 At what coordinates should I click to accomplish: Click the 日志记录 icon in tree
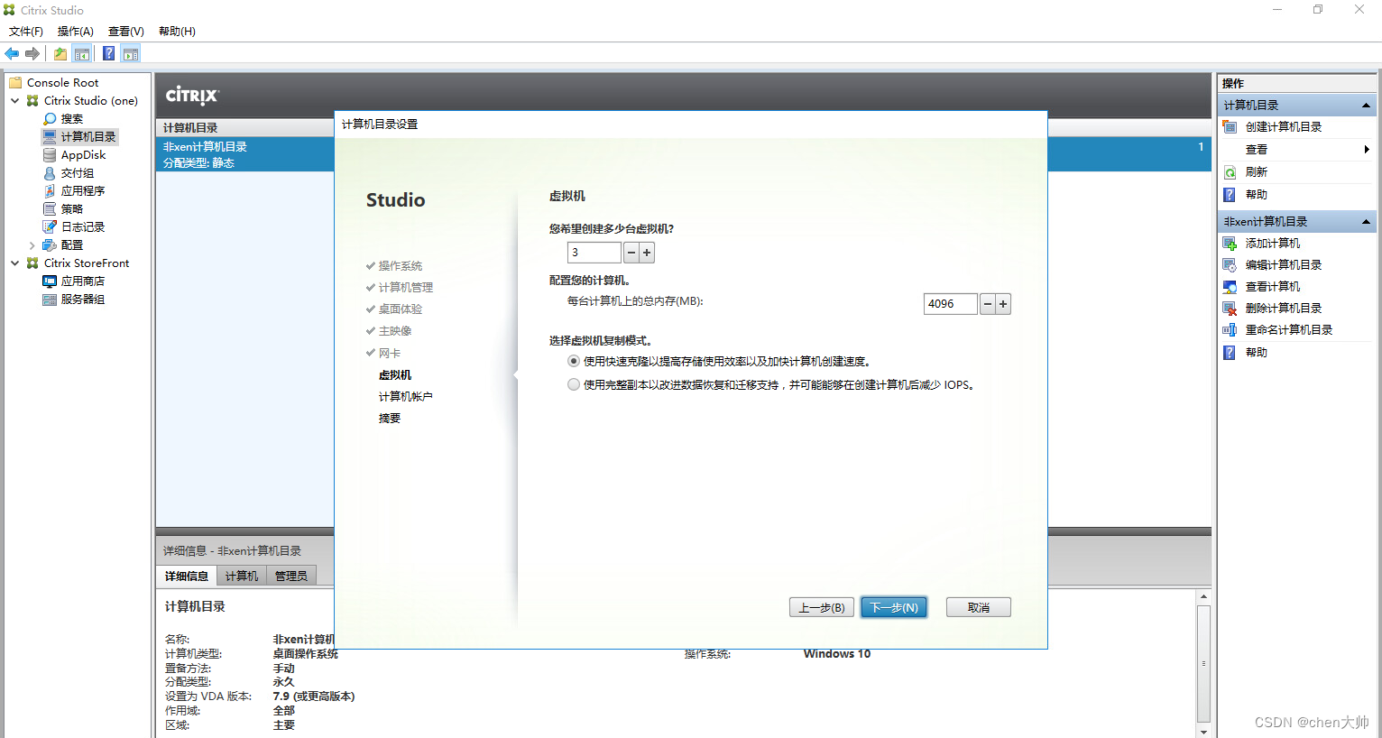tap(50, 227)
